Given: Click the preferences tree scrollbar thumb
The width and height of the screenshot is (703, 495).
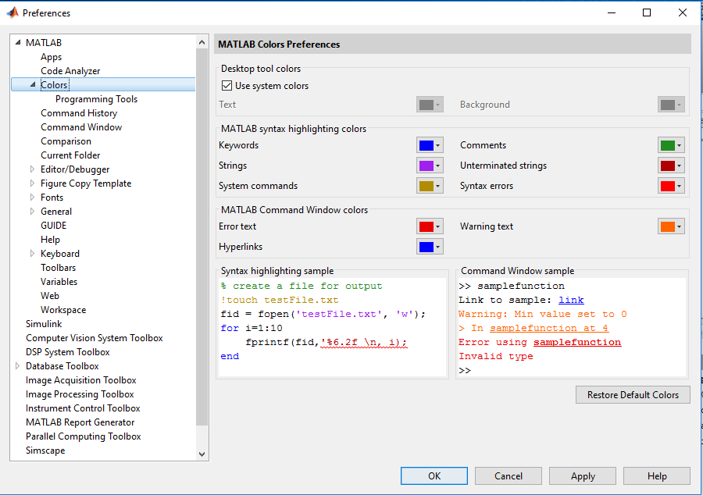Looking at the screenshot, I should [202, 237].
